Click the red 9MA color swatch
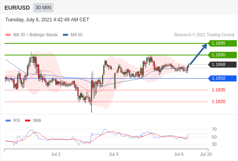This screenshot has height=161, width=238. pos(27,121)
